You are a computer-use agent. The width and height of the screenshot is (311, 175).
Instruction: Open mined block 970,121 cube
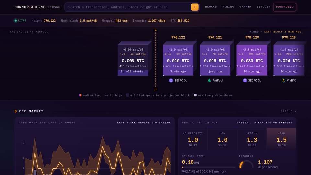click(x=215, y=60)
